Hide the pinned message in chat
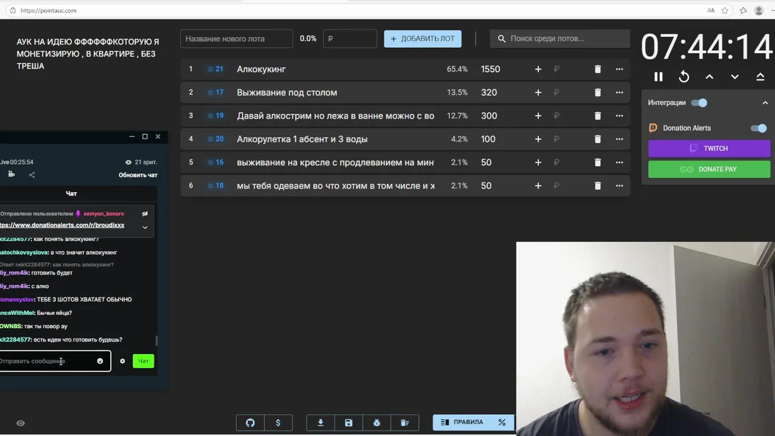The image size is (775, 436). click(145, 214)
